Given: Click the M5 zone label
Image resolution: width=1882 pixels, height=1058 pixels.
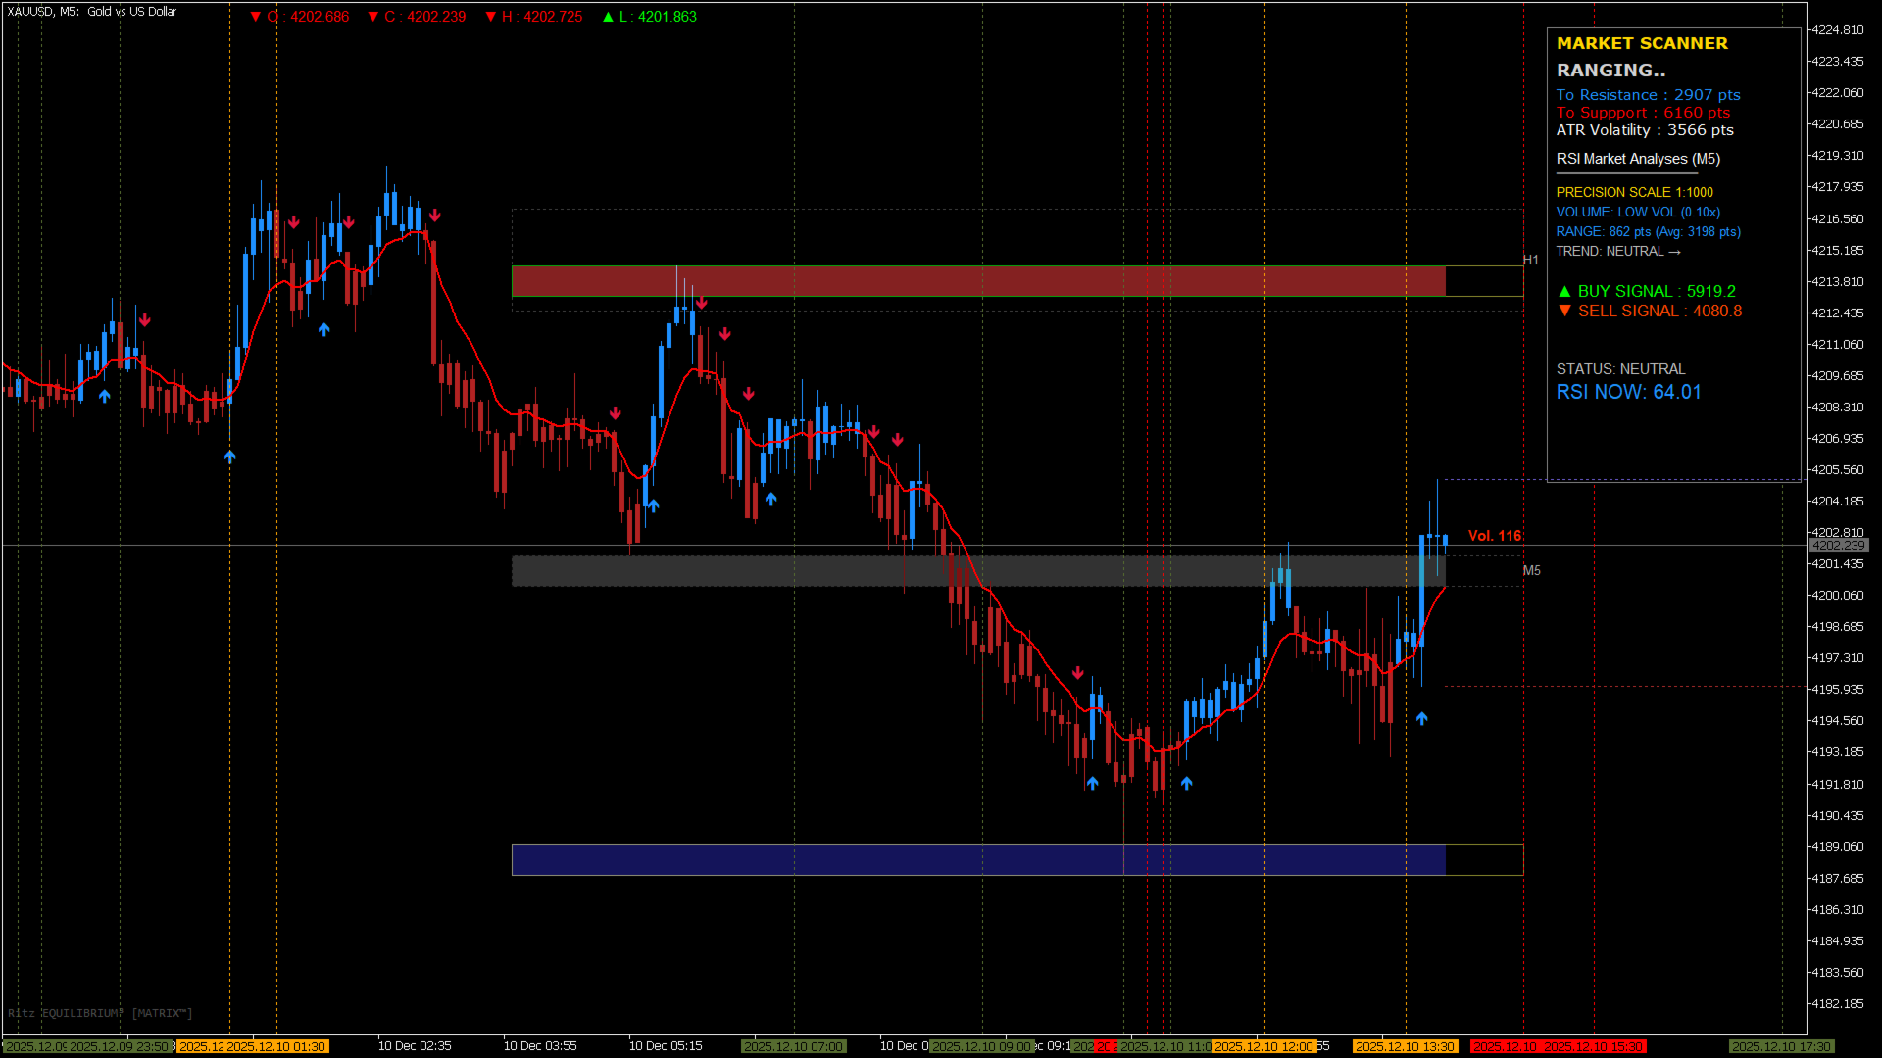Looking at the screenshot, I should [1531, 570].
